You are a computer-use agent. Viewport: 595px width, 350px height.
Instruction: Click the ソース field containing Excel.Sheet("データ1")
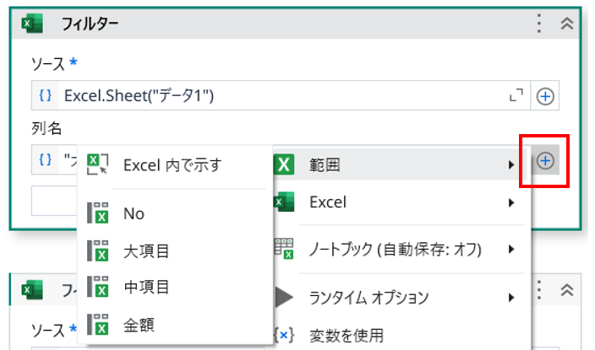pos(279,97)
